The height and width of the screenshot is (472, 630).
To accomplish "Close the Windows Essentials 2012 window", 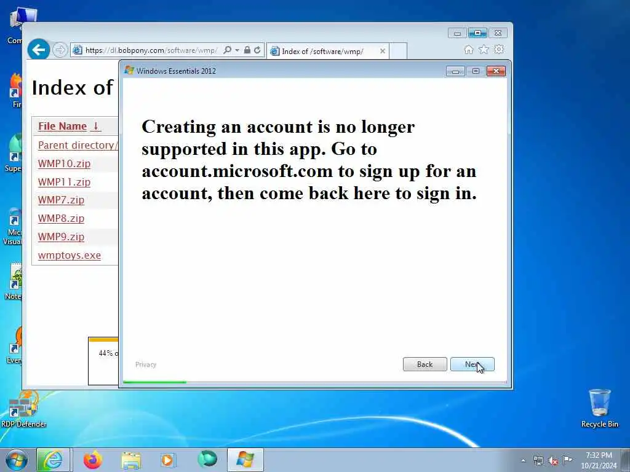I will pos(496,71).
